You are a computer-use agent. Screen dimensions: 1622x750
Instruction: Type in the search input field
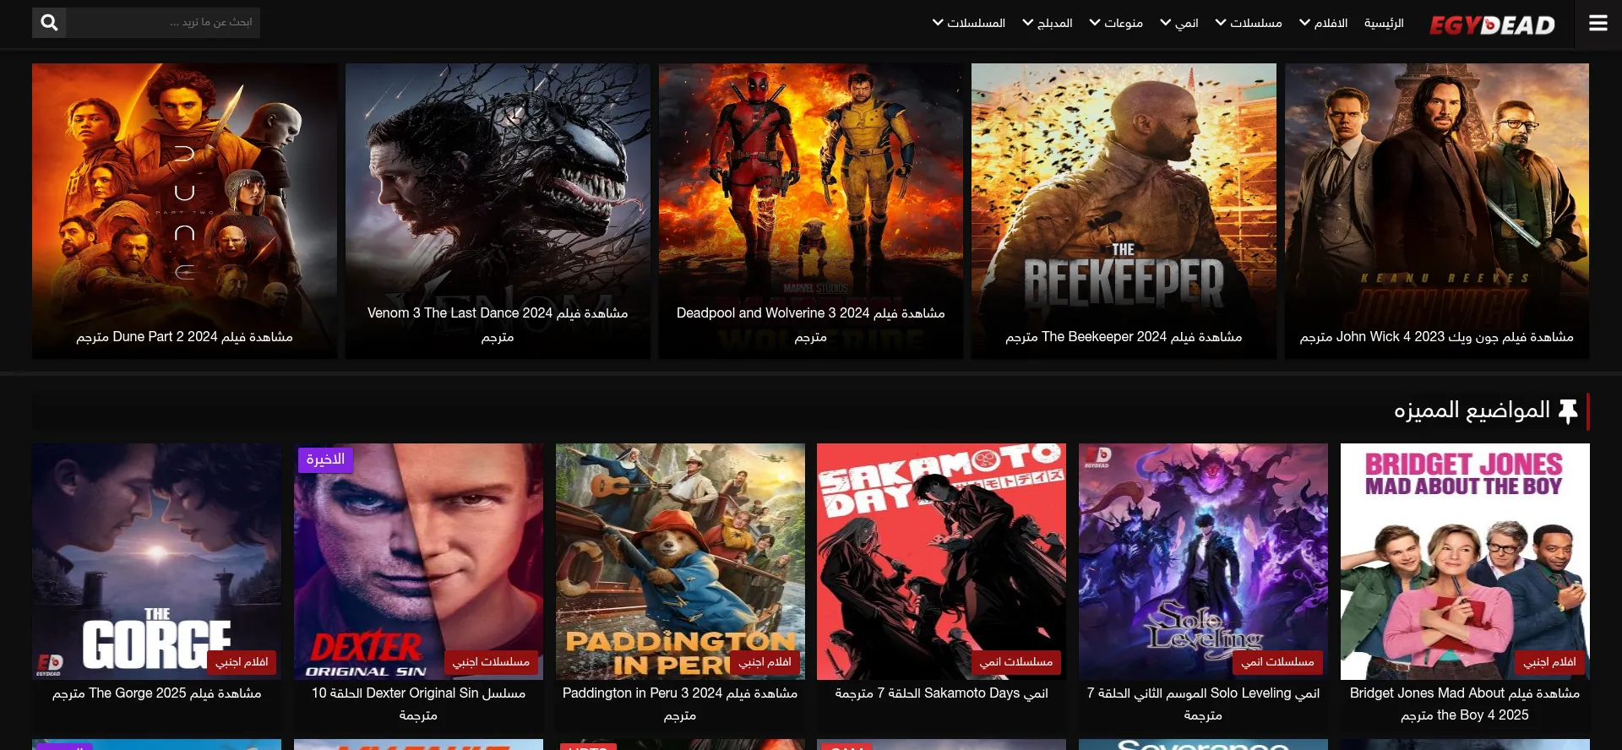pyautogui.click(x=164, y=23)
